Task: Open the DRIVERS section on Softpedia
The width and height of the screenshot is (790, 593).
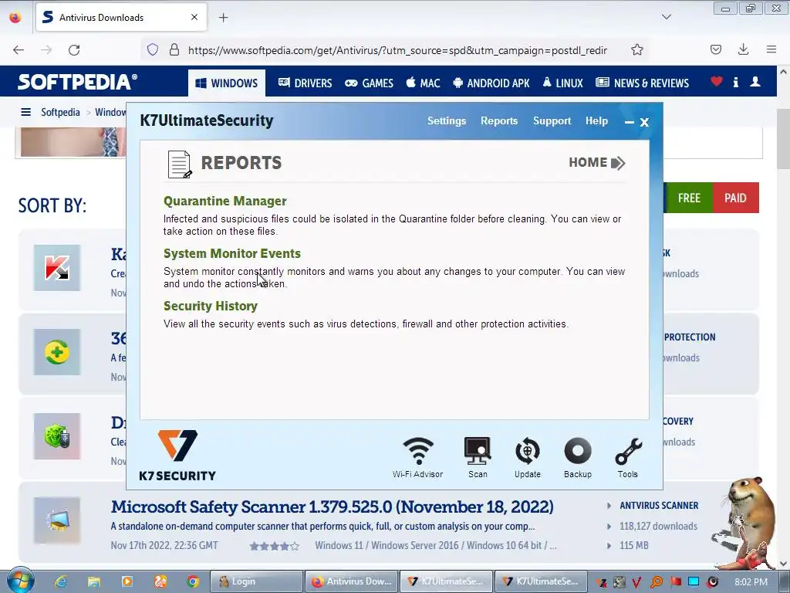Action: [306, 83]
